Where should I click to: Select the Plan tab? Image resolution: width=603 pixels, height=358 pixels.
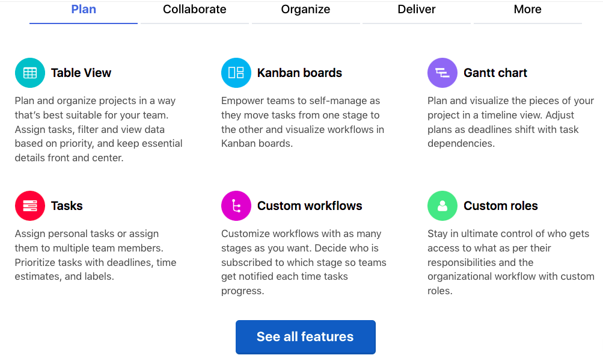[x=84, y=10]
